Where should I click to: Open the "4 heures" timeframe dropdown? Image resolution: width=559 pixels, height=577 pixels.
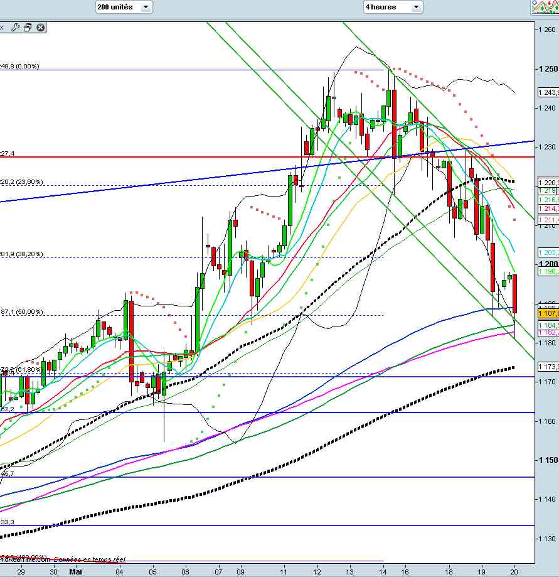click(393, 7)
